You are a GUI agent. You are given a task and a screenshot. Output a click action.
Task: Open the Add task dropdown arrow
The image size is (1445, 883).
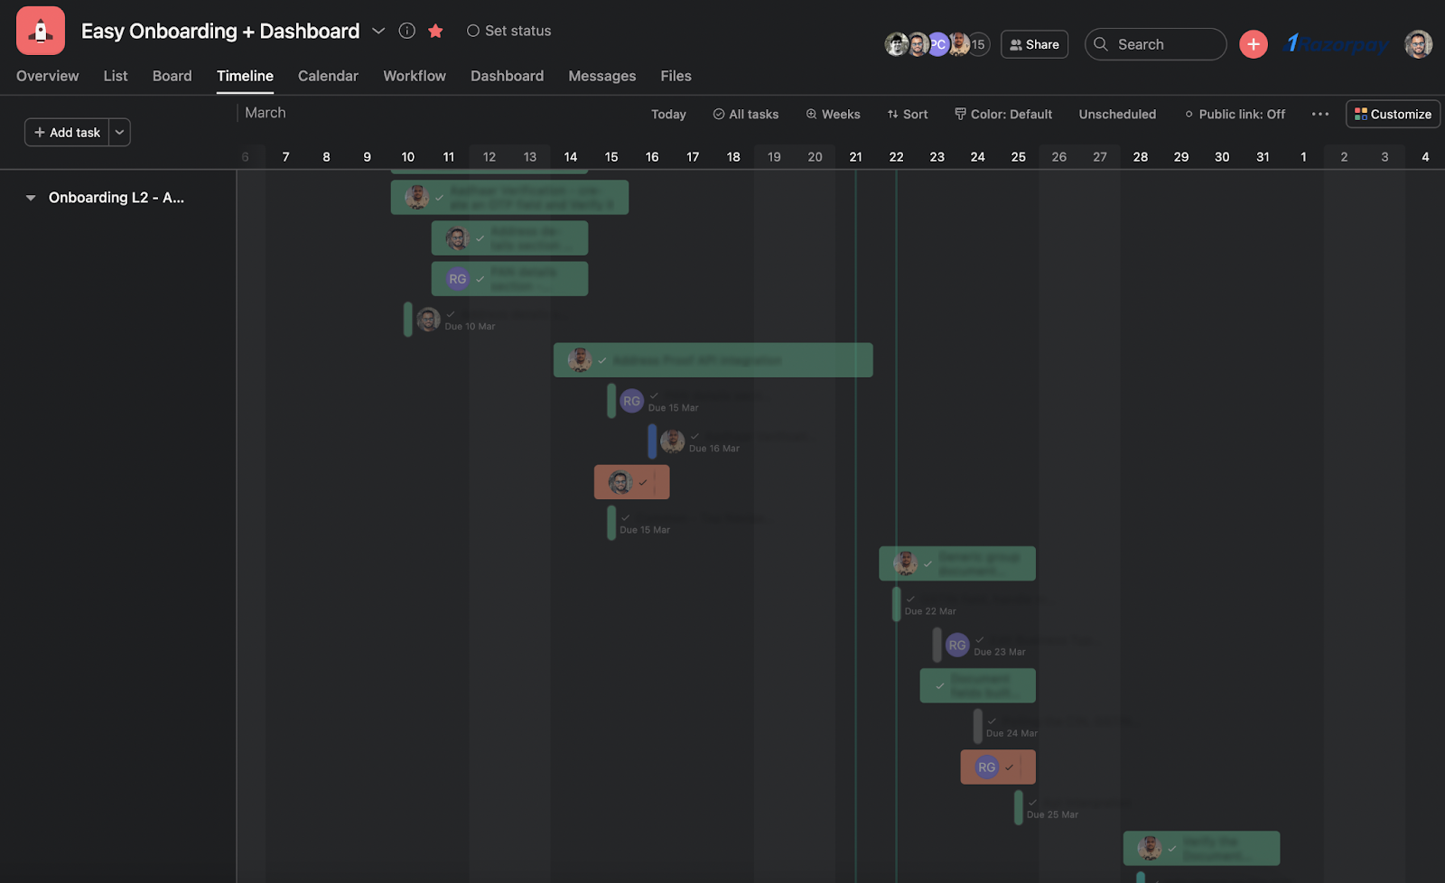click(x=119, y=132)
